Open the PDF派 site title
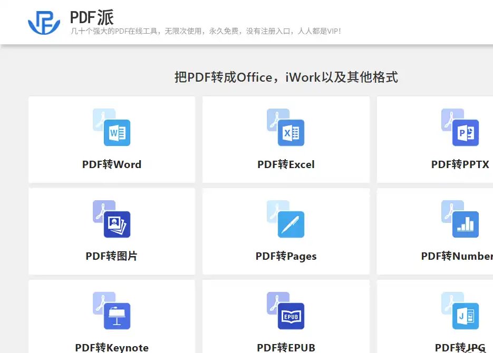 (92, 17)
